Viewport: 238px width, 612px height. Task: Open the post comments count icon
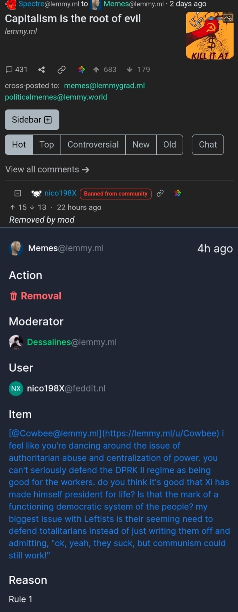(x=9, y=70)
